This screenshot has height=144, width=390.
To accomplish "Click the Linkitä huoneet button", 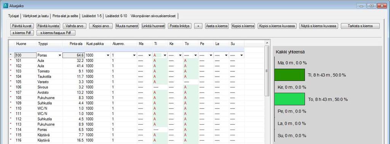I will [x=153, y=26].
